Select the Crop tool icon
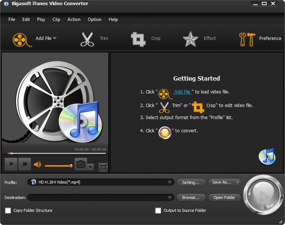This screenshot has height=225, width=285. click(x=138, y=39)
